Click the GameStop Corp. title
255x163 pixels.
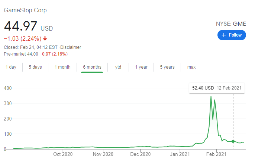pos(26,10)
